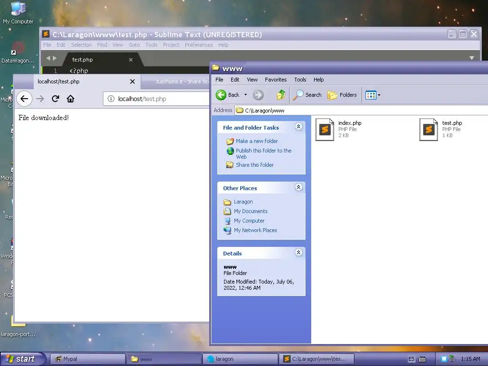Open My Computer in Other Places
The width and height of the screenshot is (488, 366).
click(249, 221)
